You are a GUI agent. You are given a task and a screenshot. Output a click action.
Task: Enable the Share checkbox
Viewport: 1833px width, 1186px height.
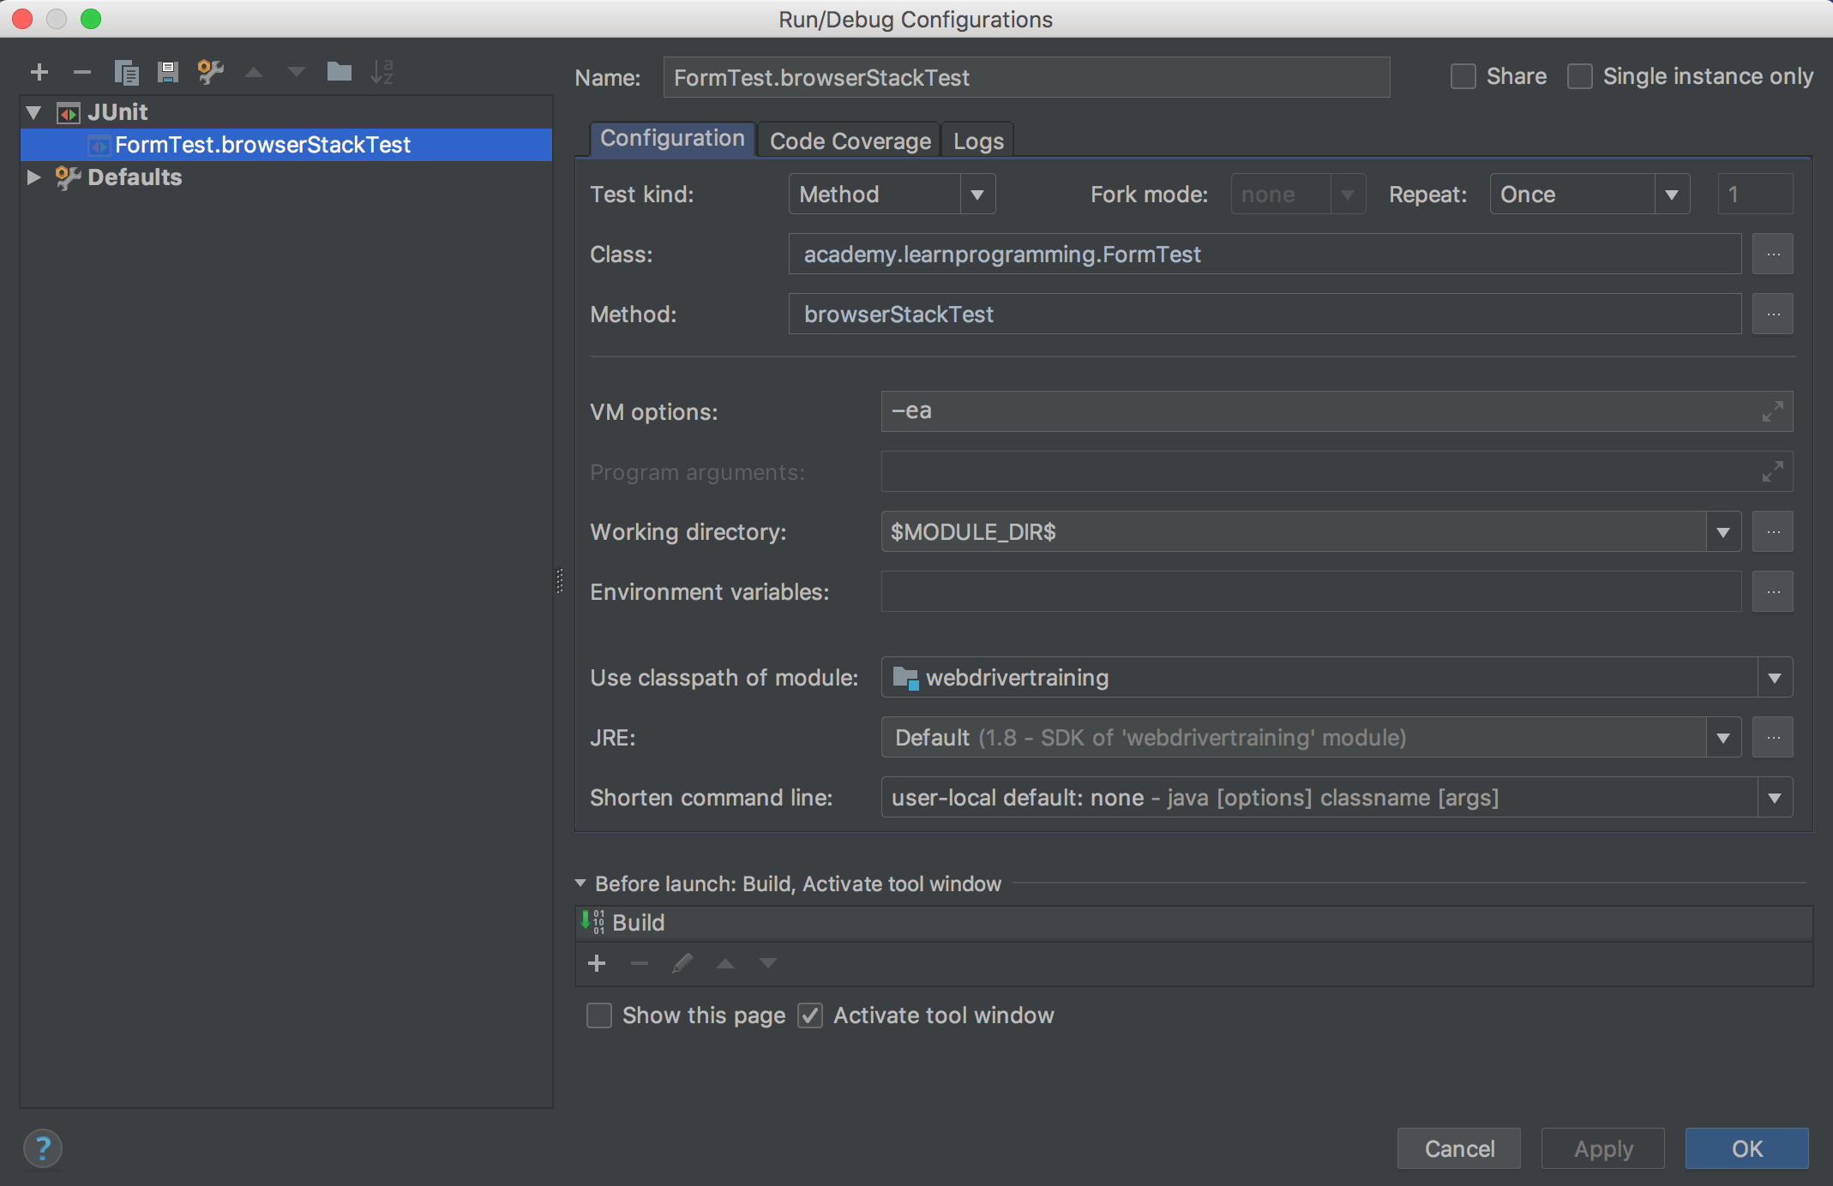[1463, 76]
